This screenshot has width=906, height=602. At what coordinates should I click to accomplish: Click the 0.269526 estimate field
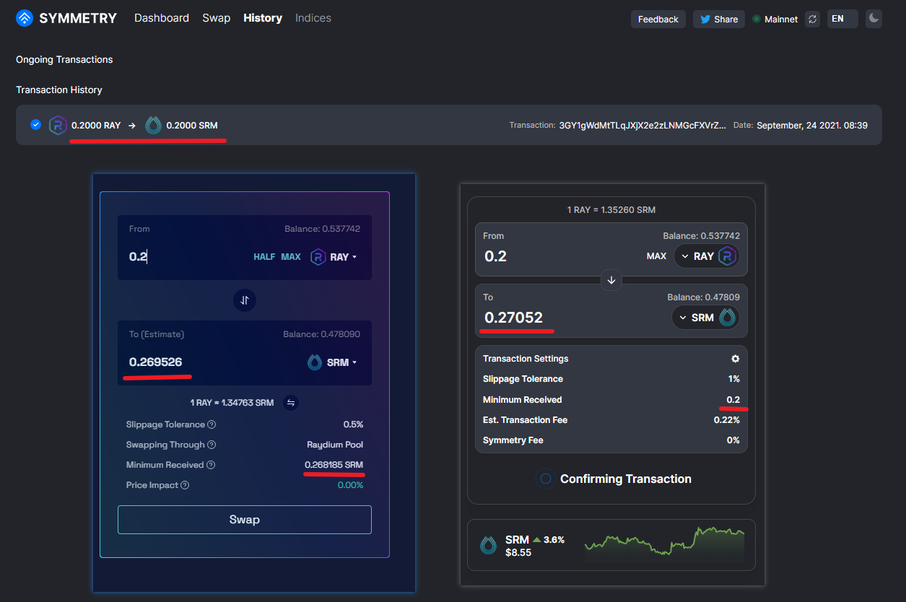coord(156,362)
